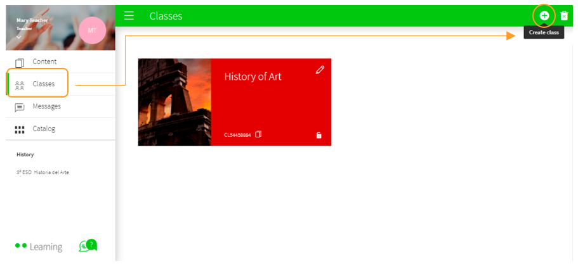Image resolution: width=578 pixels, height=268 pixels.
Task: Select the Colosseum class thumbnail image
Action: 174,102
